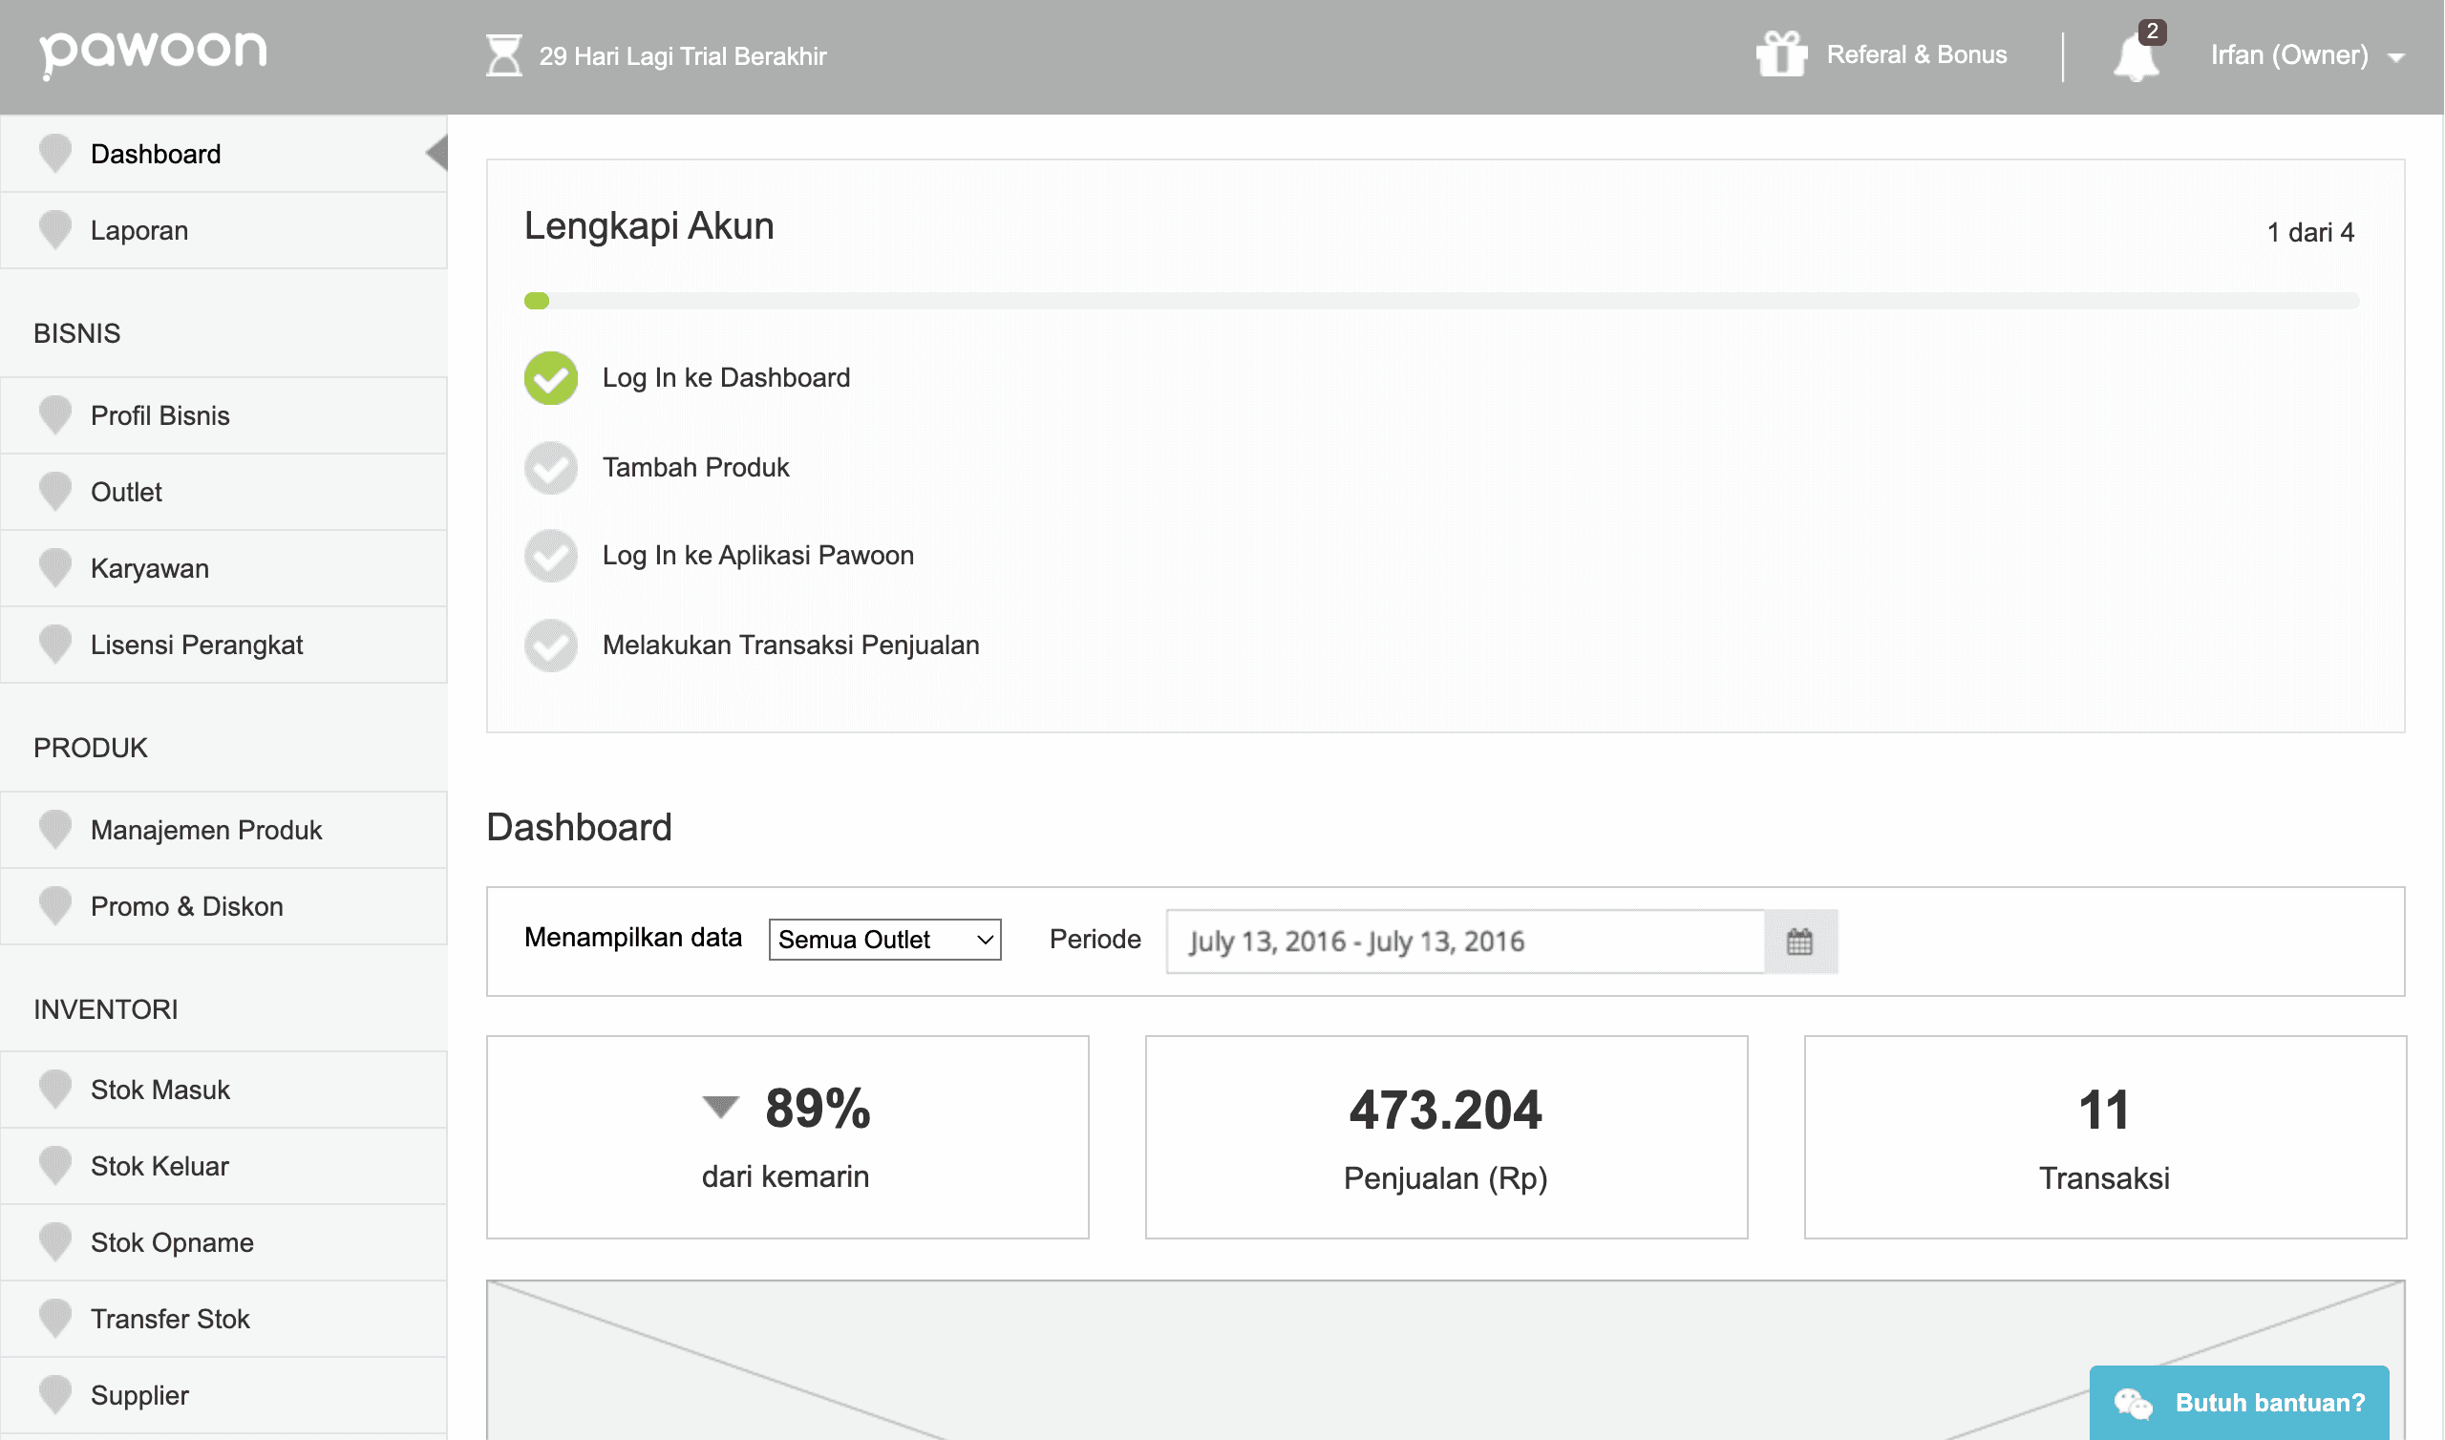Screen dimensions: 2445x1440
Task: Open Dashboard in the sidebar
Action: point(224,154)
